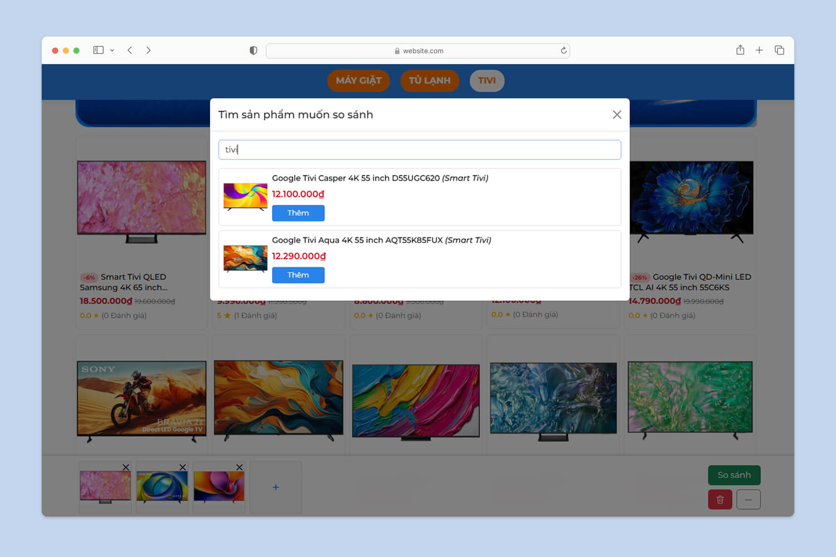Show the tab overview
The image size is (836, 557).
pos(779,50)
